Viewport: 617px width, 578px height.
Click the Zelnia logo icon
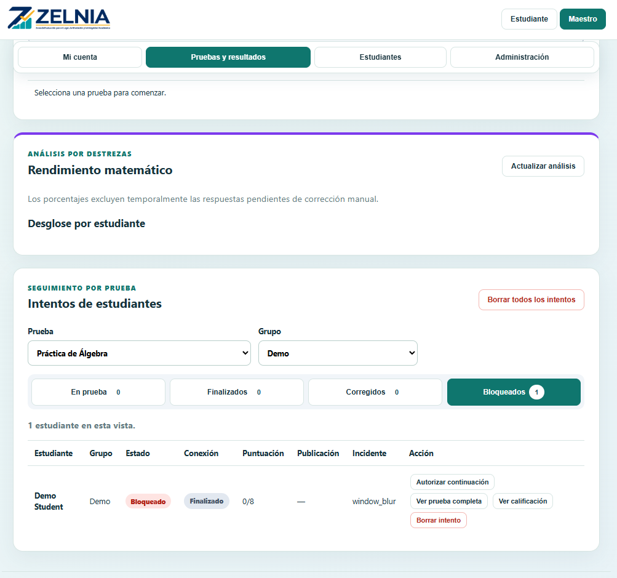click(x=20, y=18)
